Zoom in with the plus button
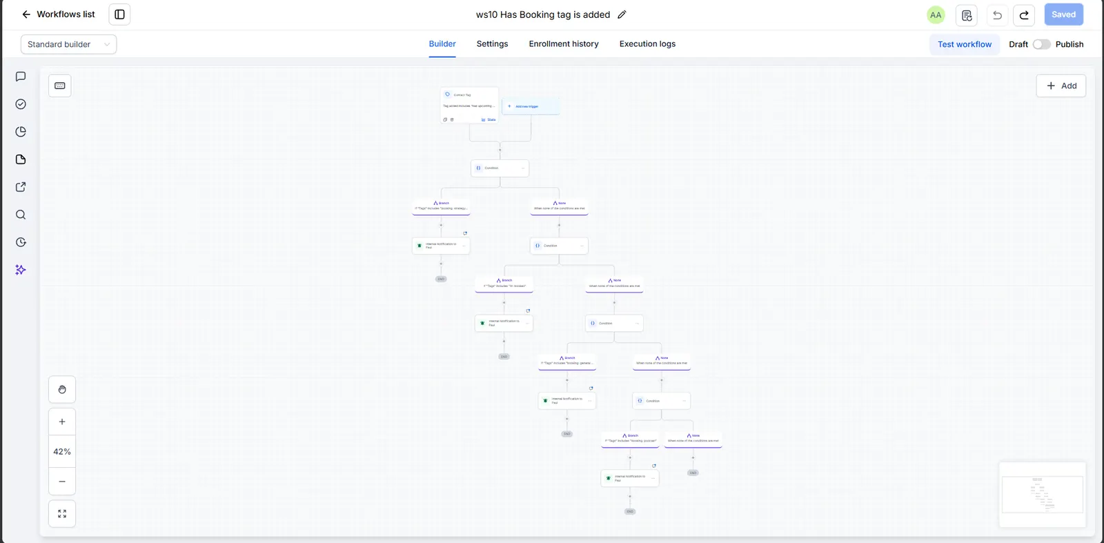 [x=62, y=422]
